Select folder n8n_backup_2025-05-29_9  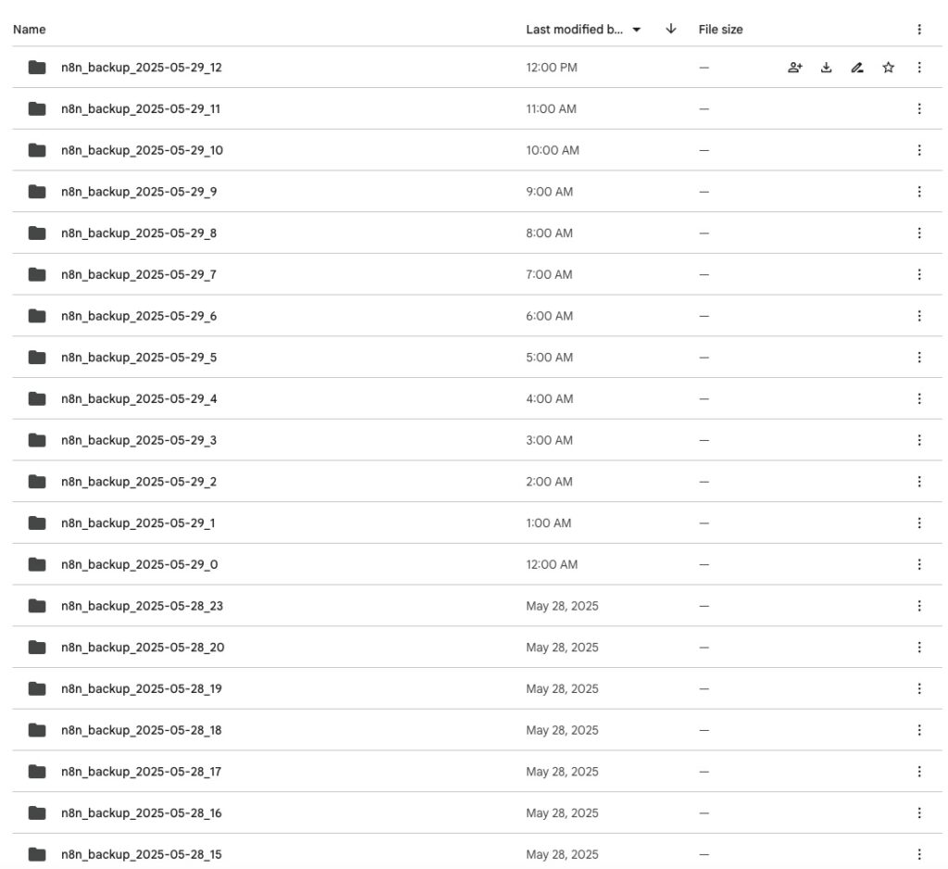click(x=477, y=192)
